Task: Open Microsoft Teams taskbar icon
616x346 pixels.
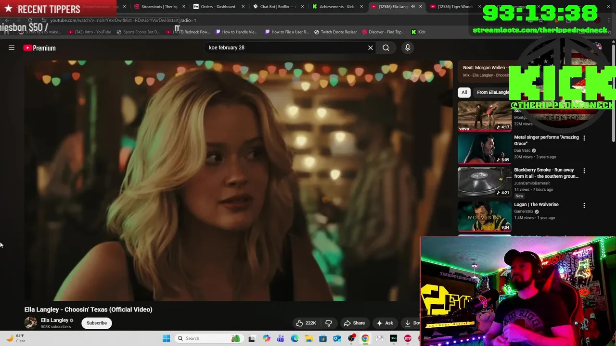Action: (280, 339)
